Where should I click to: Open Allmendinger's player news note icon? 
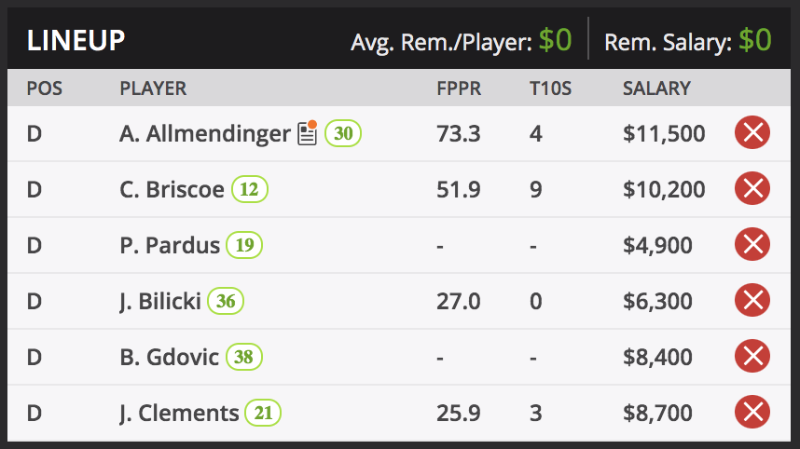308,134
